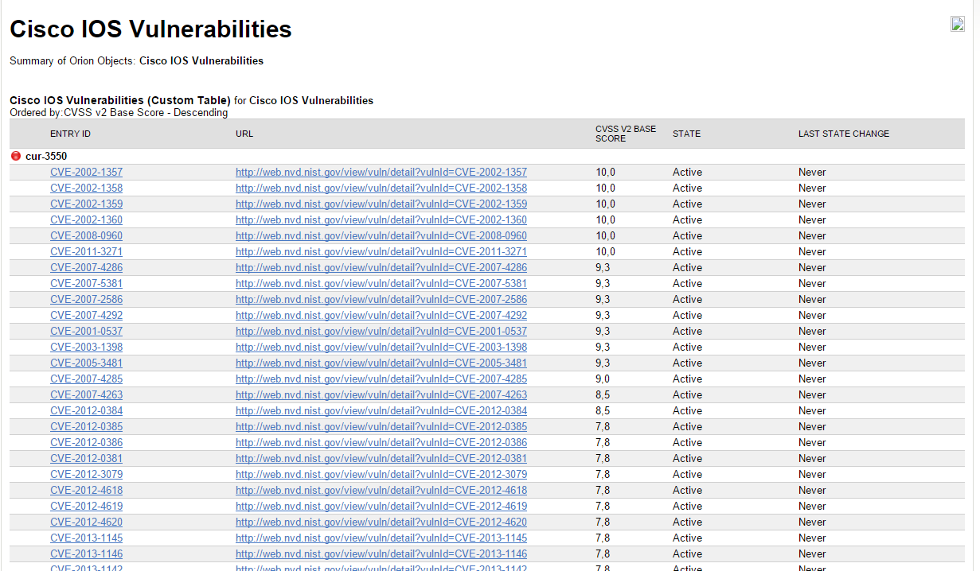
Task: Follow the NVD URL for CVE-2002-1357
Action: pyautogui.click(x=381, y=172)
